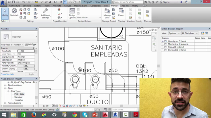
Task: Click the AutoFit columns icon in System Browser
Action: pyautogui.click(x=203, y=33)
